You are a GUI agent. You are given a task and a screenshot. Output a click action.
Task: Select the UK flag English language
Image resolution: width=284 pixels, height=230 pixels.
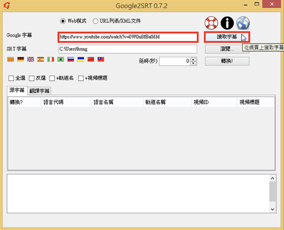[31, 59]
